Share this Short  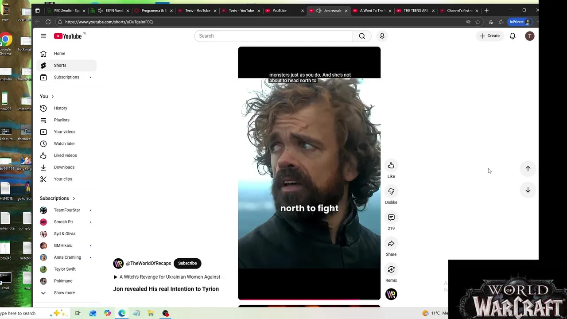(x=391, y=243)
